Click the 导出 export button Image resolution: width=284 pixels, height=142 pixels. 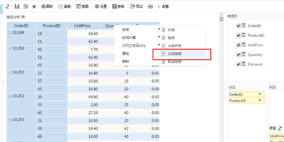[x=137, y=7]
